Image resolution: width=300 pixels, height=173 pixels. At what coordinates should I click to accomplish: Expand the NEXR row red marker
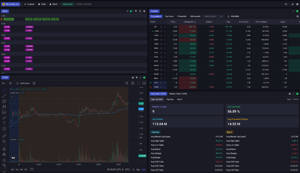[150, 87]
